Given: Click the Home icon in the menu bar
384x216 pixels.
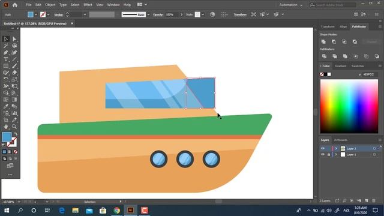Looking at the screenshot, I should (15, 5).
